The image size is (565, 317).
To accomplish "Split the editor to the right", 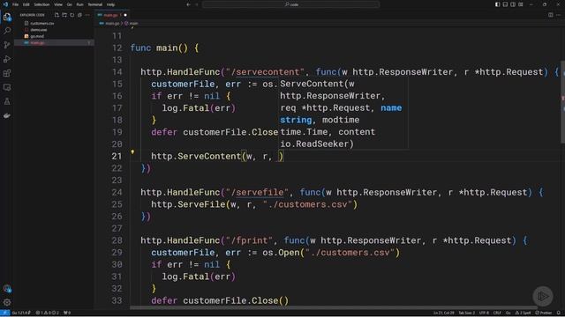I will (551, 15).
